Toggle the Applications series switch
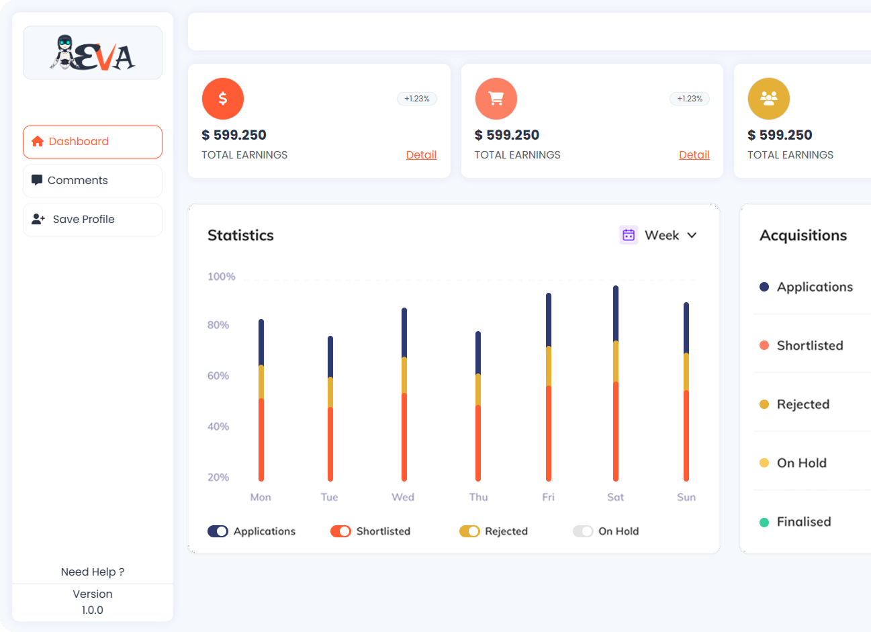871x632 pixels. pos(218,531)
